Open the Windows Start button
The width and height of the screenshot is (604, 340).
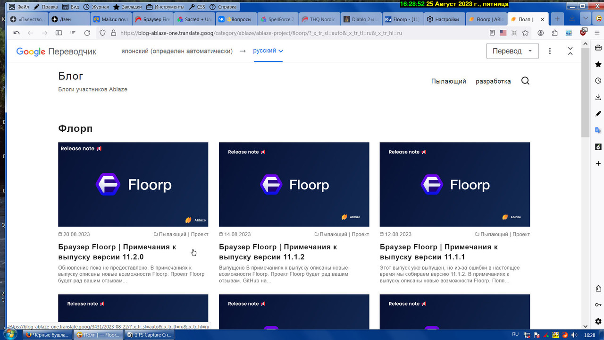10,334
